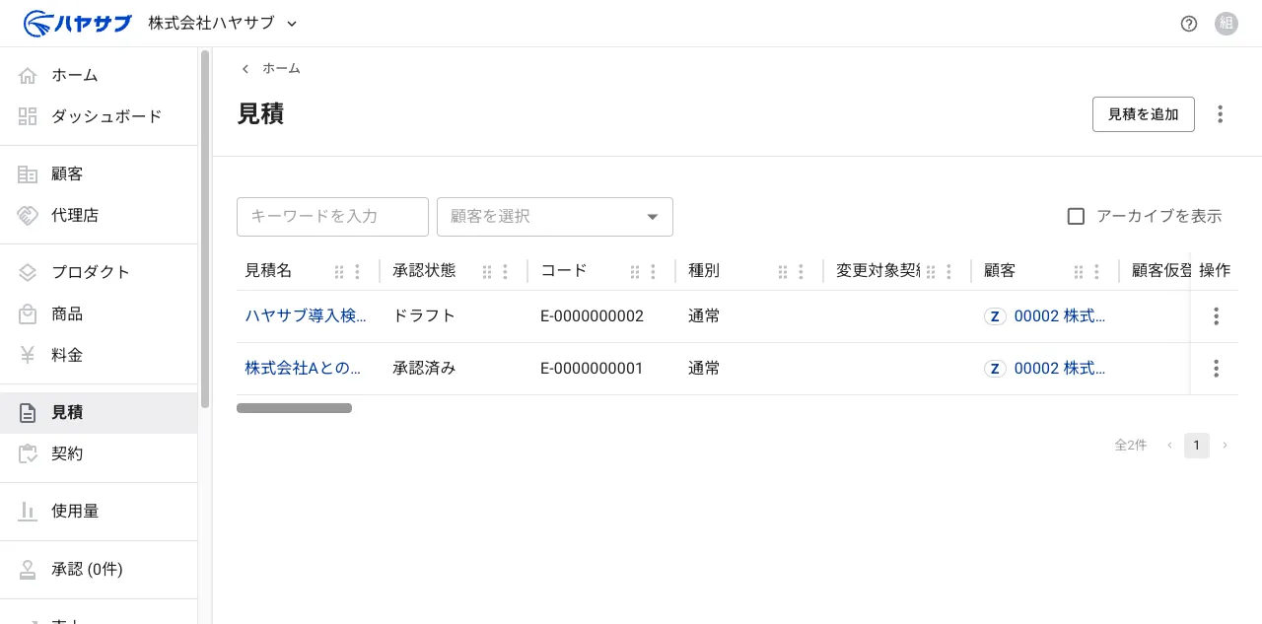
Task: Click the 顧客 building icon
Action: tap(28, 173)
